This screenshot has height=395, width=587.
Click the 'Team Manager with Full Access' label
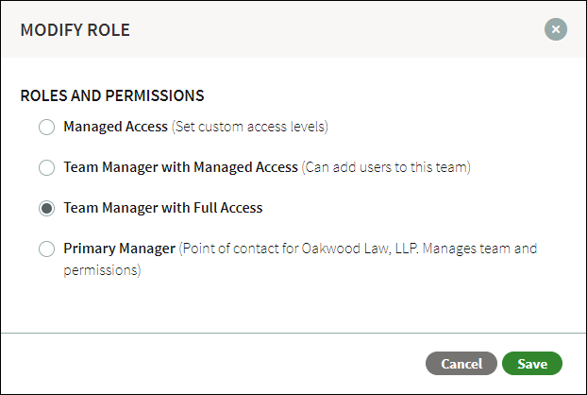[163, 208]
